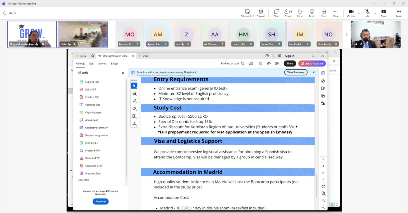This screenshot has height=213, width=408.
Task: Open the Teams Chat panel
Action: coord(276,13)
